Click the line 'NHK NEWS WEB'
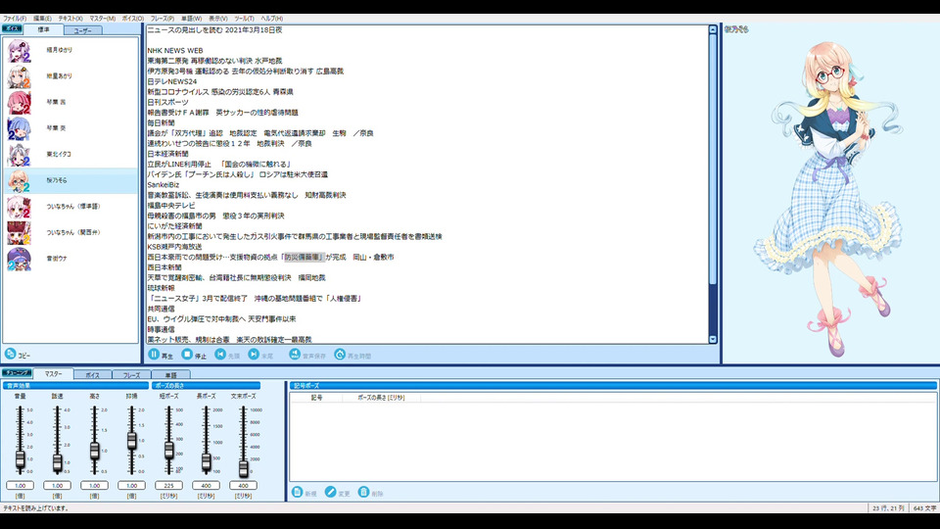Screen dimensions: 940x529 click(x=175, y=50)
